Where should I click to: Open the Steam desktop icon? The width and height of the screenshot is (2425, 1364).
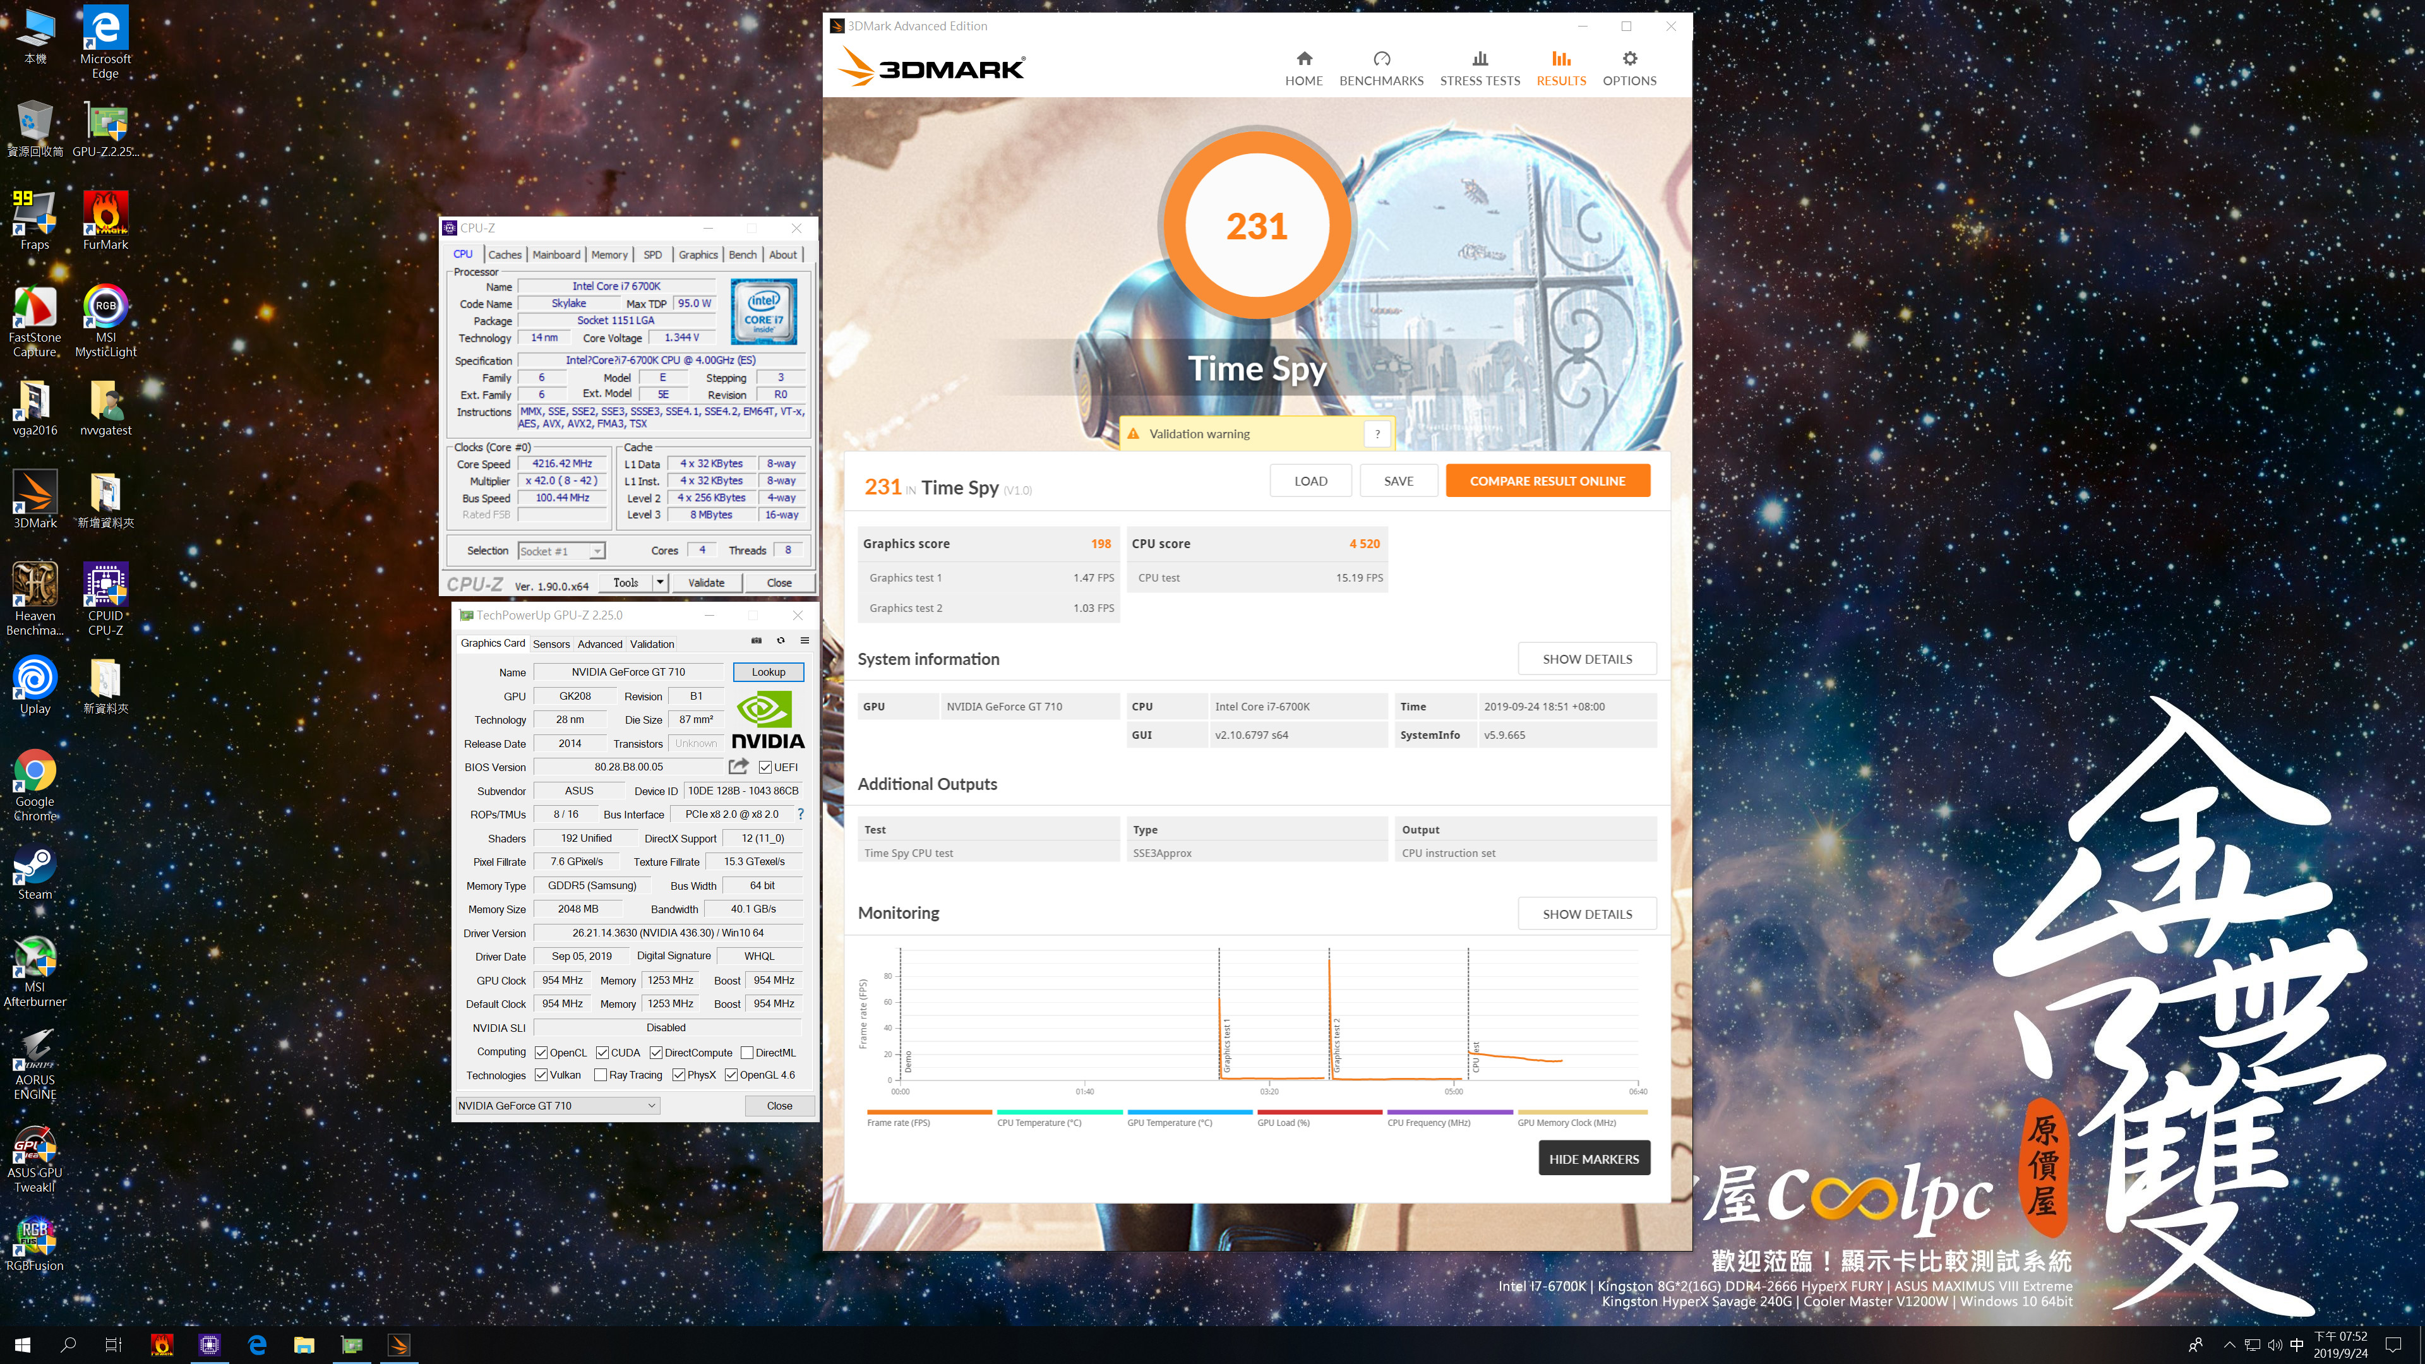pos(35,871)
